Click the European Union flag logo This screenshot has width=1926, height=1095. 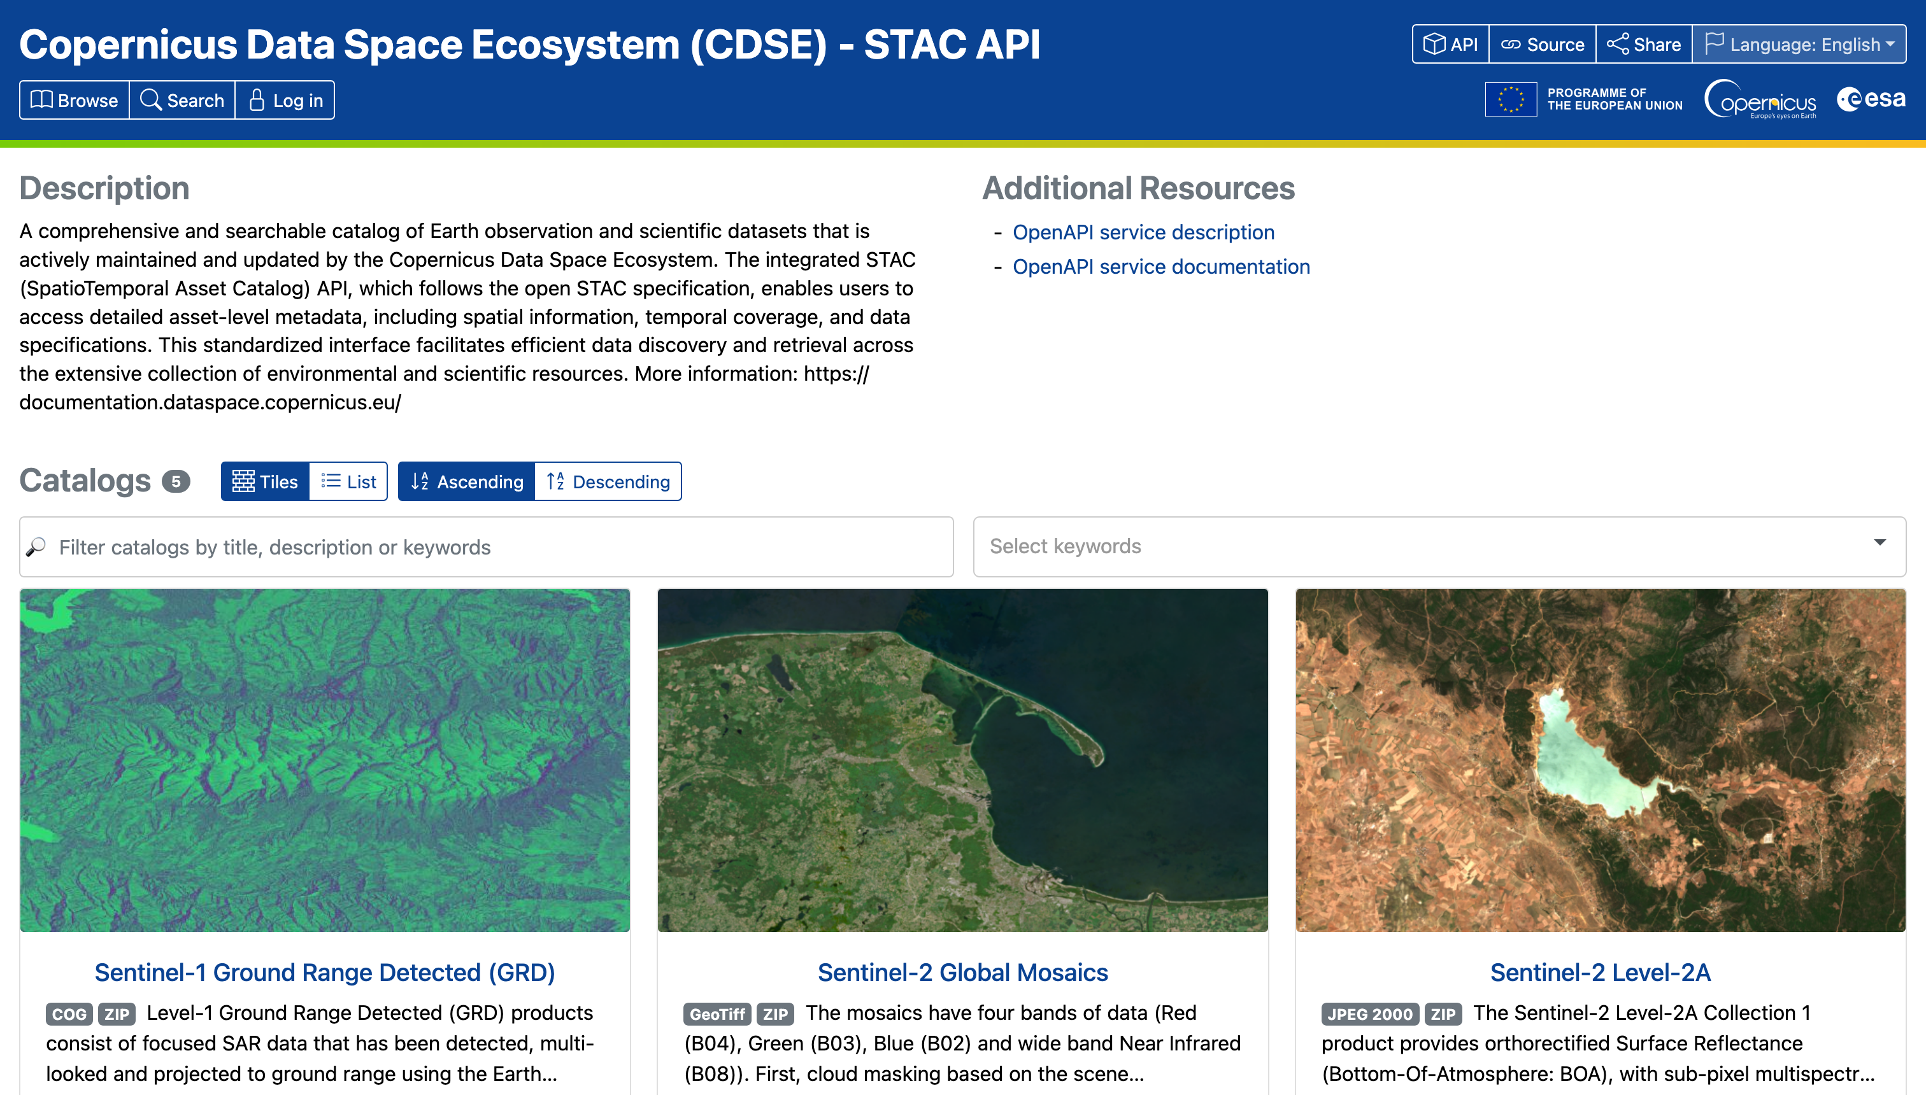(1511, 99)
